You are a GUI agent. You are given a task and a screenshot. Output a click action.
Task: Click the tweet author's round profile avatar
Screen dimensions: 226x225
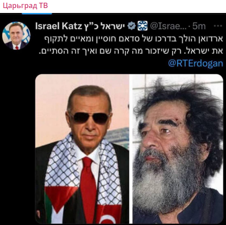[x=16, y=35]
